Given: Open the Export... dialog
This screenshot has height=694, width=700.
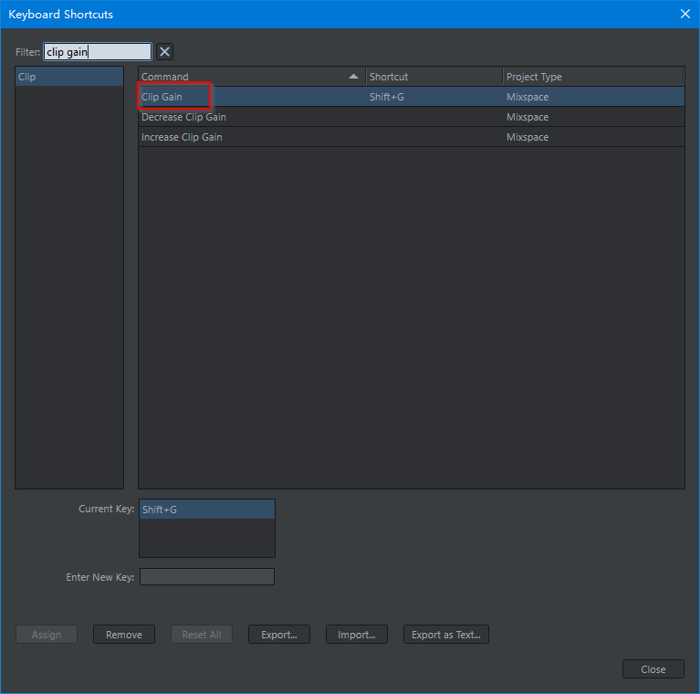Looking at the screenshot, I should [x=279, y=635].
